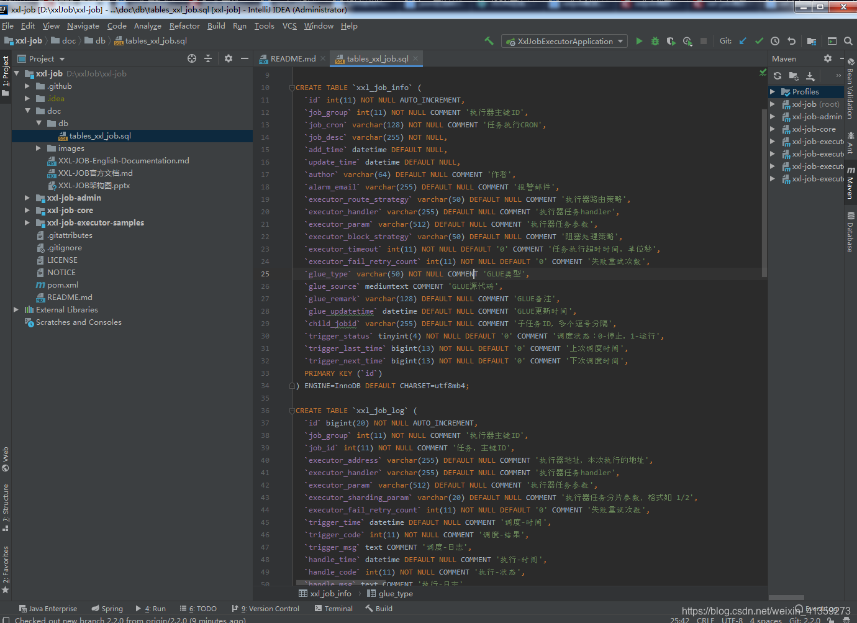Hide the Project panel with the minus icon

(x=245, y=58)
